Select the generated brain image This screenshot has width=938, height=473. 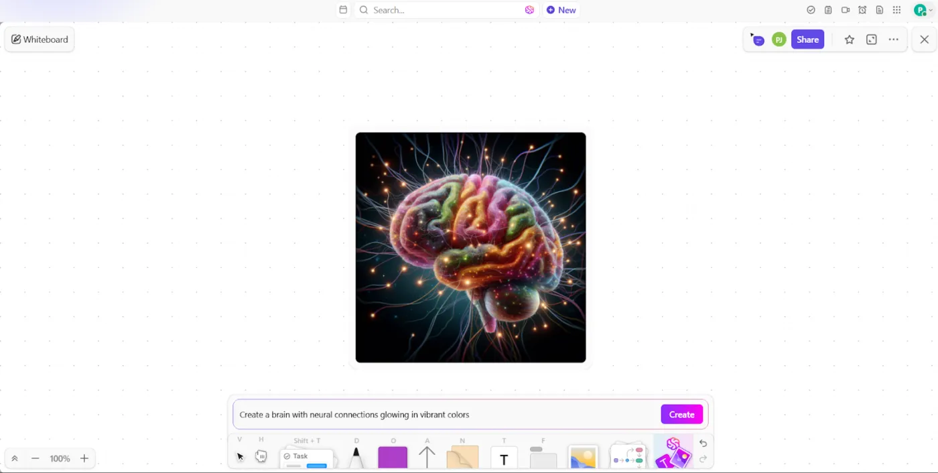tap(470, 247)
